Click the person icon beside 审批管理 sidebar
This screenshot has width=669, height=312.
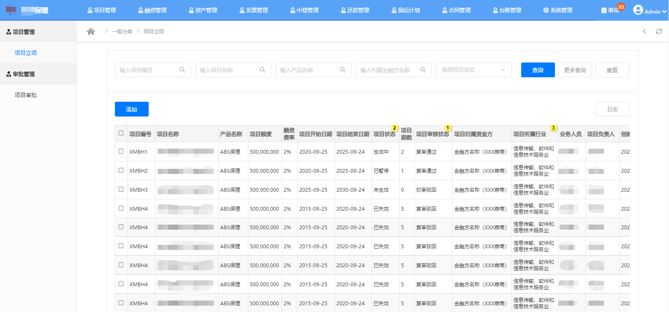tap(8, 74)
